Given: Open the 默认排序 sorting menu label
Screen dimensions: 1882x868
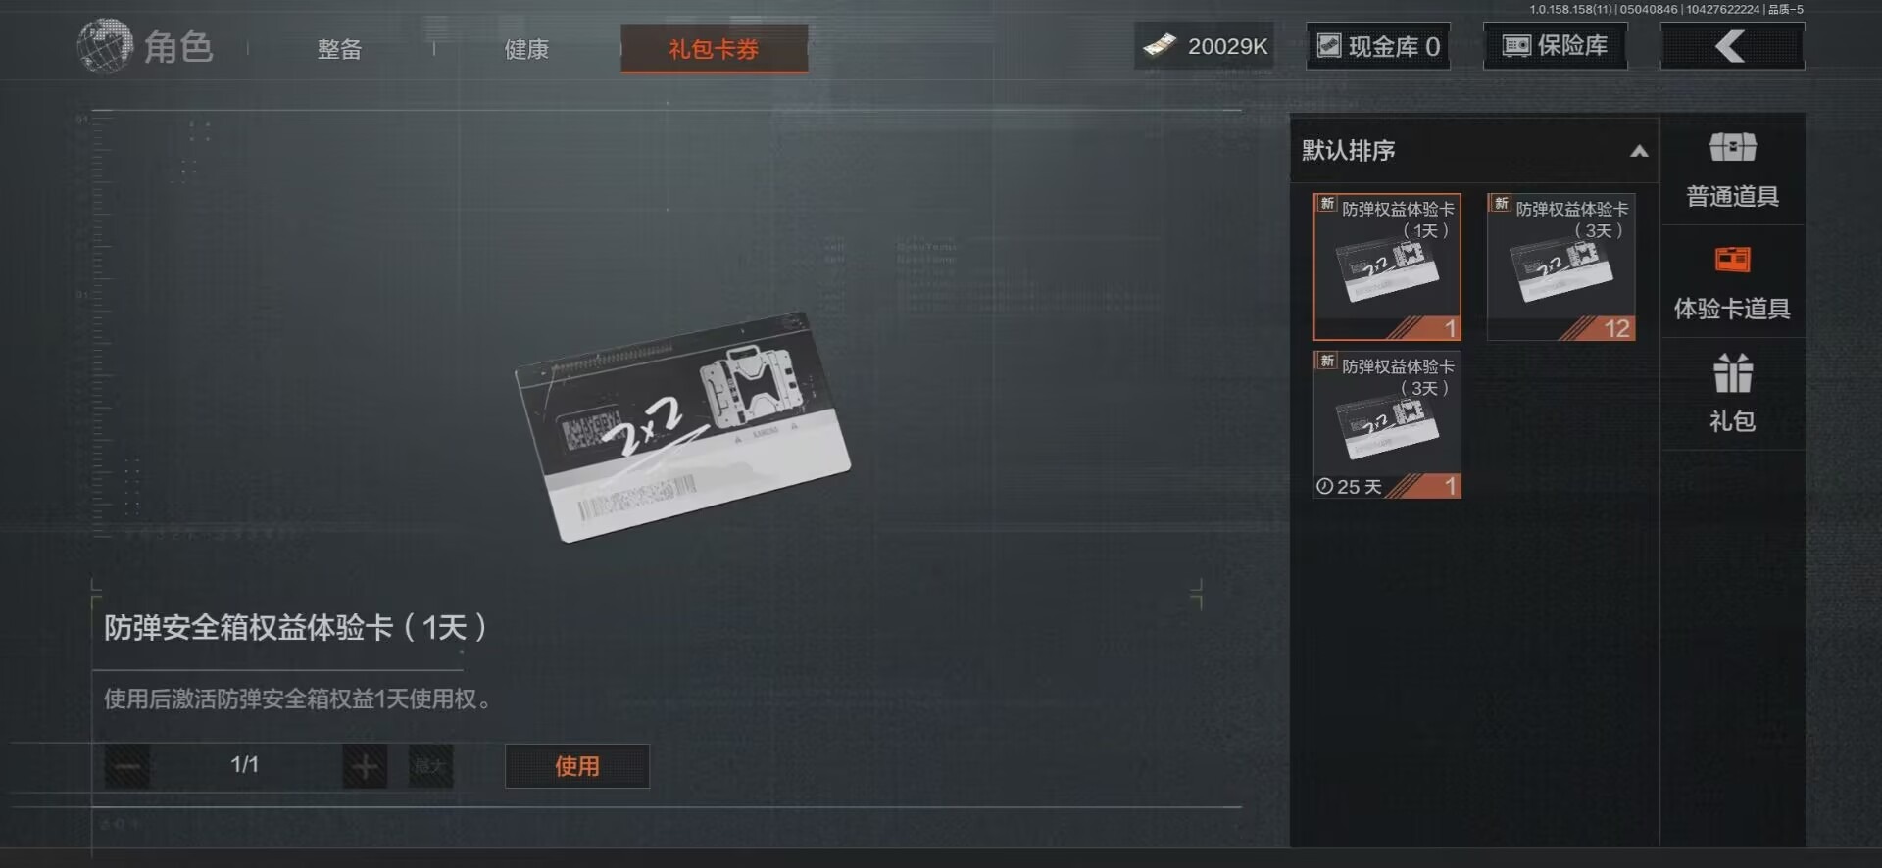Looking at the screenshot, I should tap(1348, 150).
